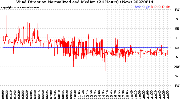
Task: Click the 'E' axis label
Action: [177, 38]
